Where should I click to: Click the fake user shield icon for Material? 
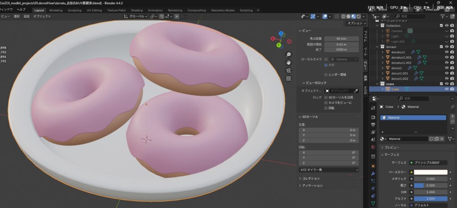(432, 139)
